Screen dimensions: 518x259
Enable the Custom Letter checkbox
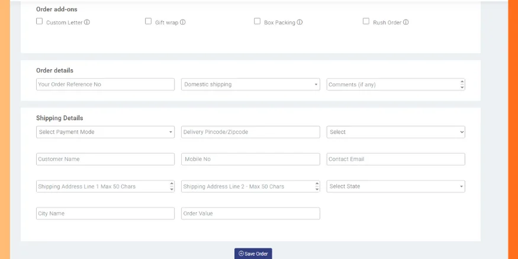point(39,21)
